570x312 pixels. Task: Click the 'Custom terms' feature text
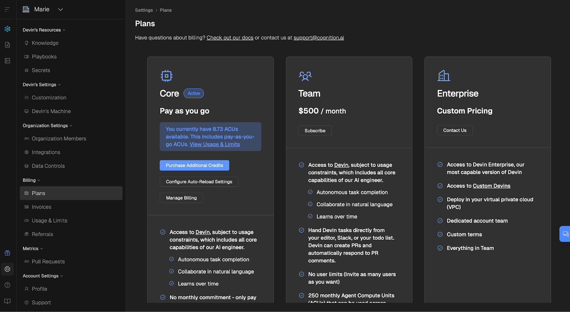click(464, 234)
